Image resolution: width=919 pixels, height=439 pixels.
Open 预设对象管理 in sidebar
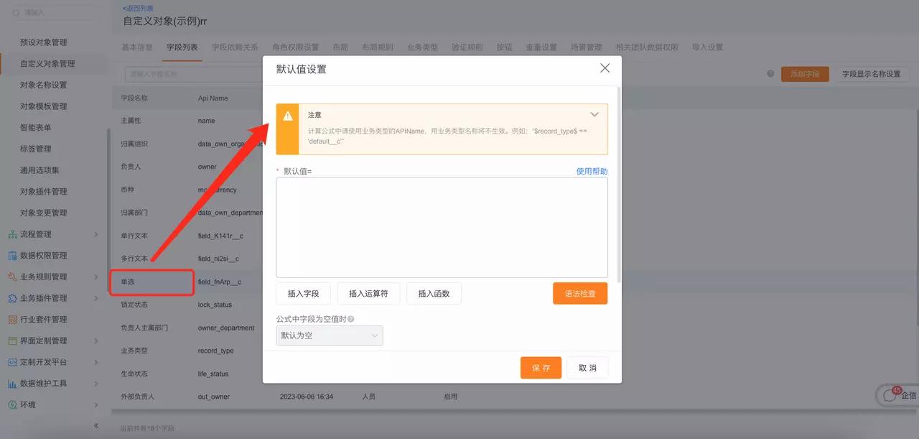(43, 42)
